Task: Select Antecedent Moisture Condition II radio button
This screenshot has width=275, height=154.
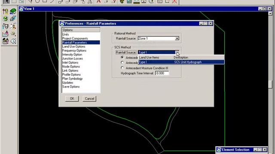Action: point(122,62)
